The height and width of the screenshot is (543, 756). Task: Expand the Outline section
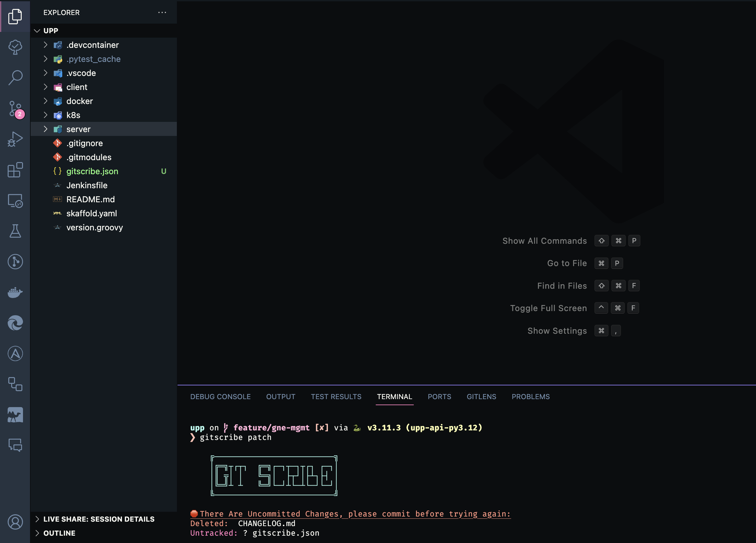click(59, 533)
